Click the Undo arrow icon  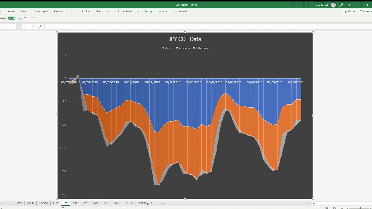click(26, 18)
